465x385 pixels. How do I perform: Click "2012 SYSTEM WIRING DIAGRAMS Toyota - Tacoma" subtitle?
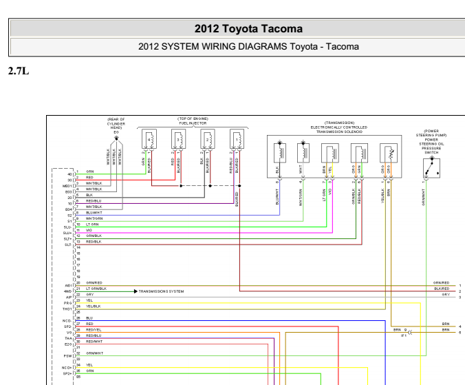click(248, 47)
